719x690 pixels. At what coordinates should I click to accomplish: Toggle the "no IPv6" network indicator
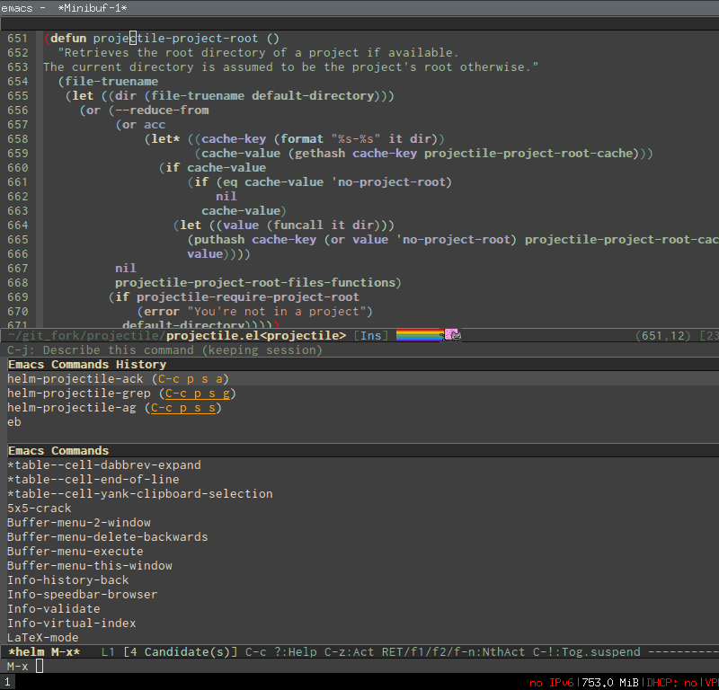(x=551, y=681)
